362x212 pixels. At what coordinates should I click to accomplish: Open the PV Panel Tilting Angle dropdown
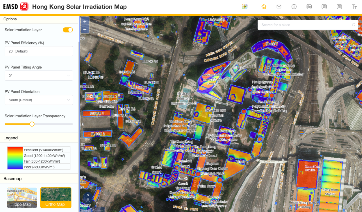coord(39,75)
